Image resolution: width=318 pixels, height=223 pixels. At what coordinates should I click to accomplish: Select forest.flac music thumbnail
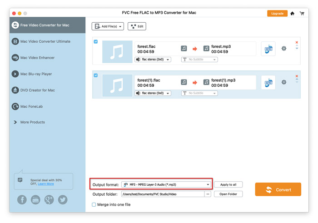(117, 52)
